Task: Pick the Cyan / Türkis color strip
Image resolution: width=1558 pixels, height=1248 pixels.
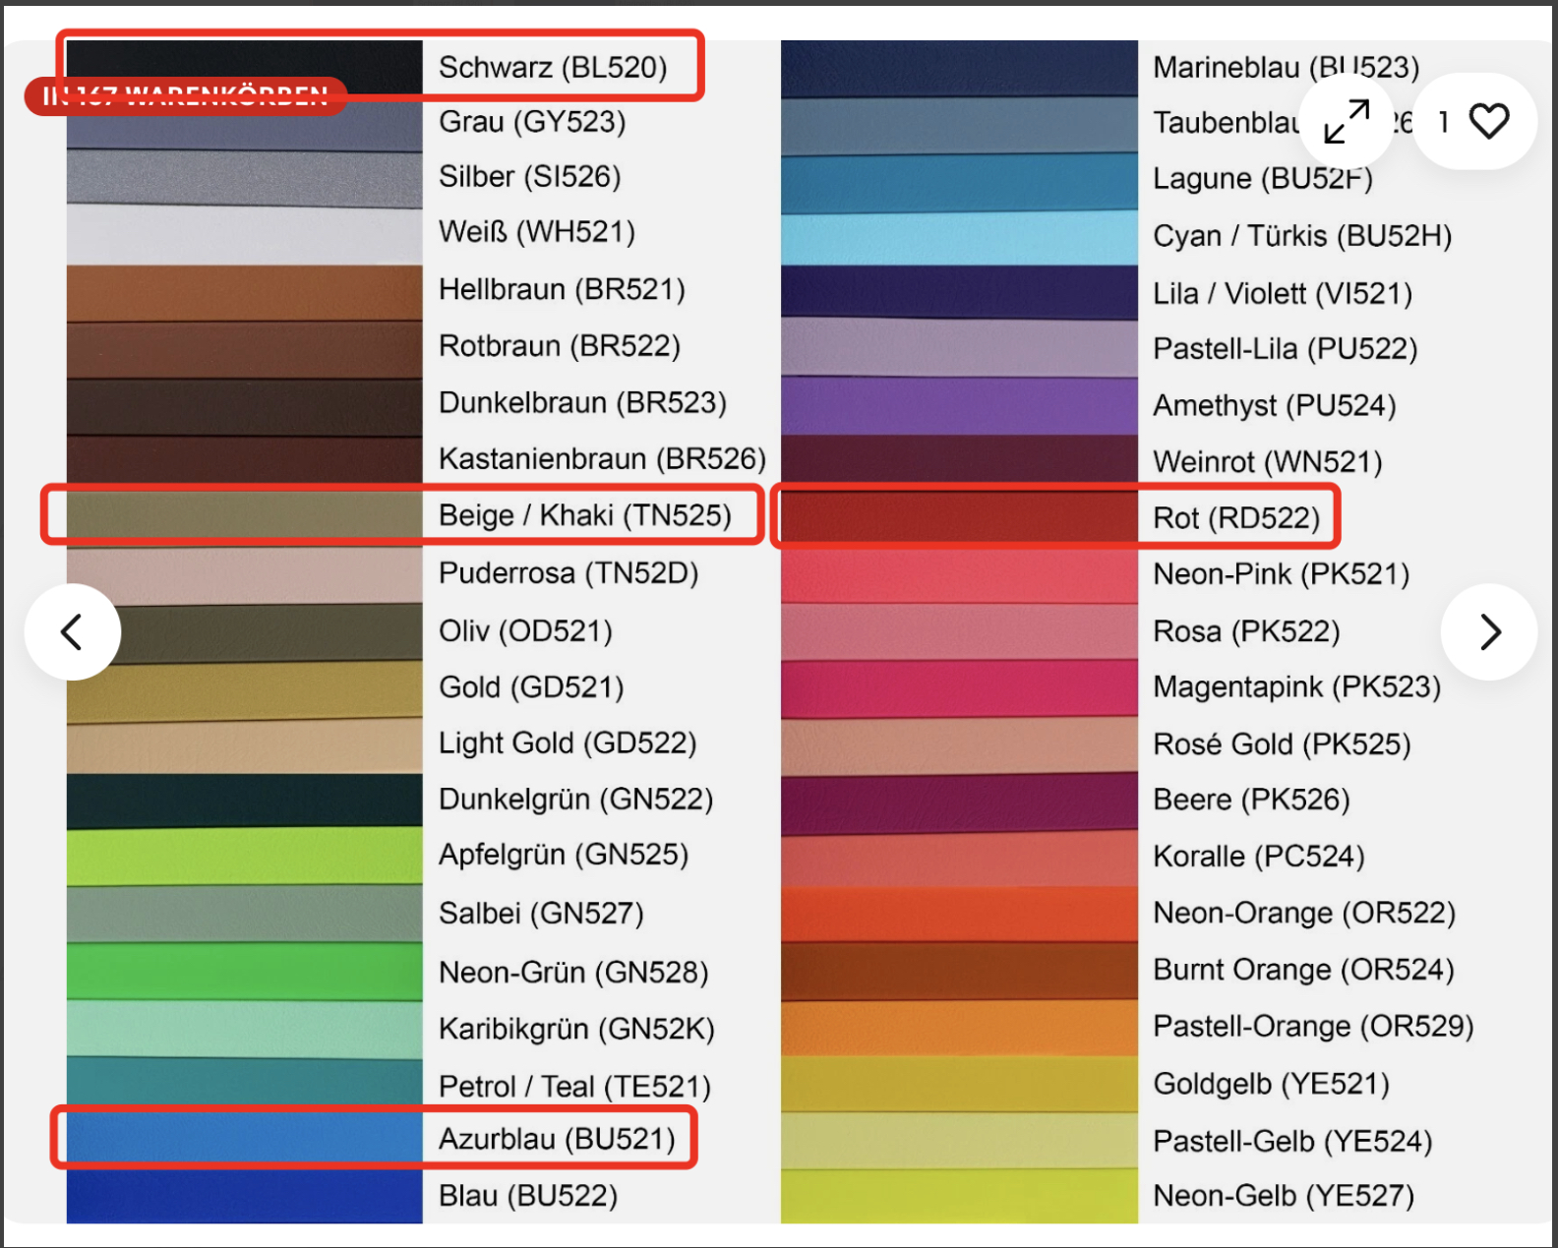Action: pos(959,237)
